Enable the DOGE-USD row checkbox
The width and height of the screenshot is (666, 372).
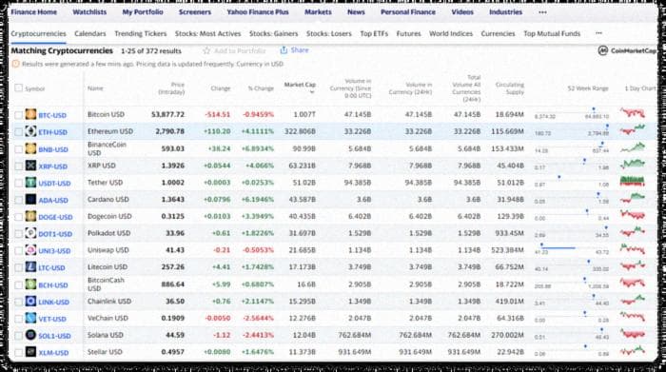(18, 217)
